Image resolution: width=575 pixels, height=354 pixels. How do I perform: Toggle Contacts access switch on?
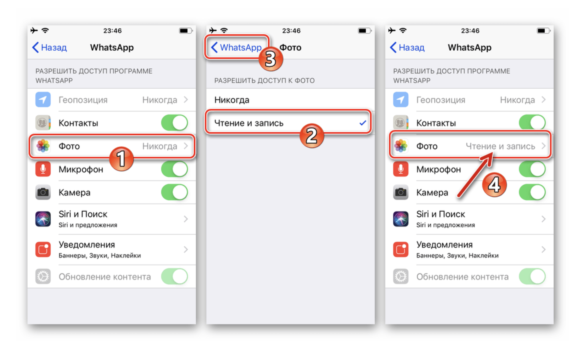[x=174, y=122]
